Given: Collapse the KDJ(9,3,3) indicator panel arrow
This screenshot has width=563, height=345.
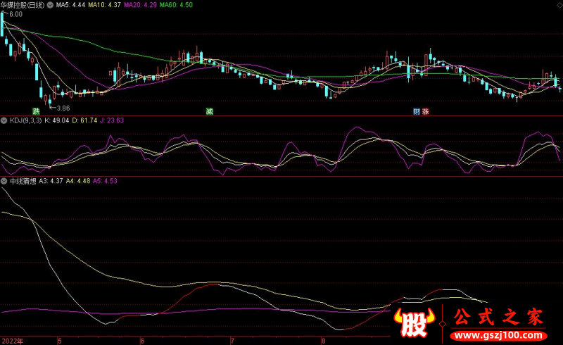Looking at the screenshot, I should pyautogui.click(x=5, y=120).
